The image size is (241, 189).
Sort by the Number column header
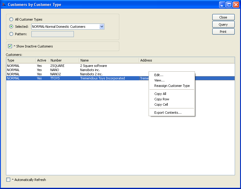point(64,60)
